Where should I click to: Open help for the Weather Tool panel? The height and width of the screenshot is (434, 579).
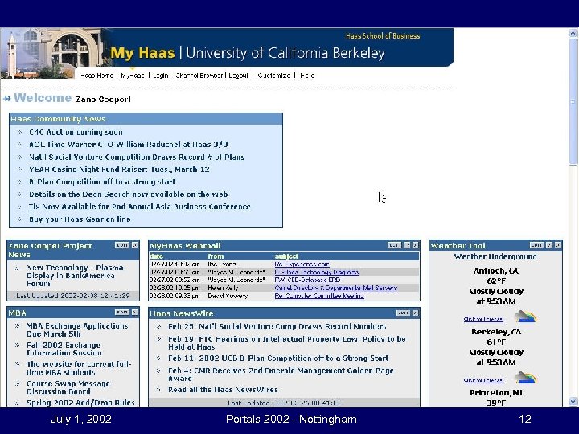point(549,245)
